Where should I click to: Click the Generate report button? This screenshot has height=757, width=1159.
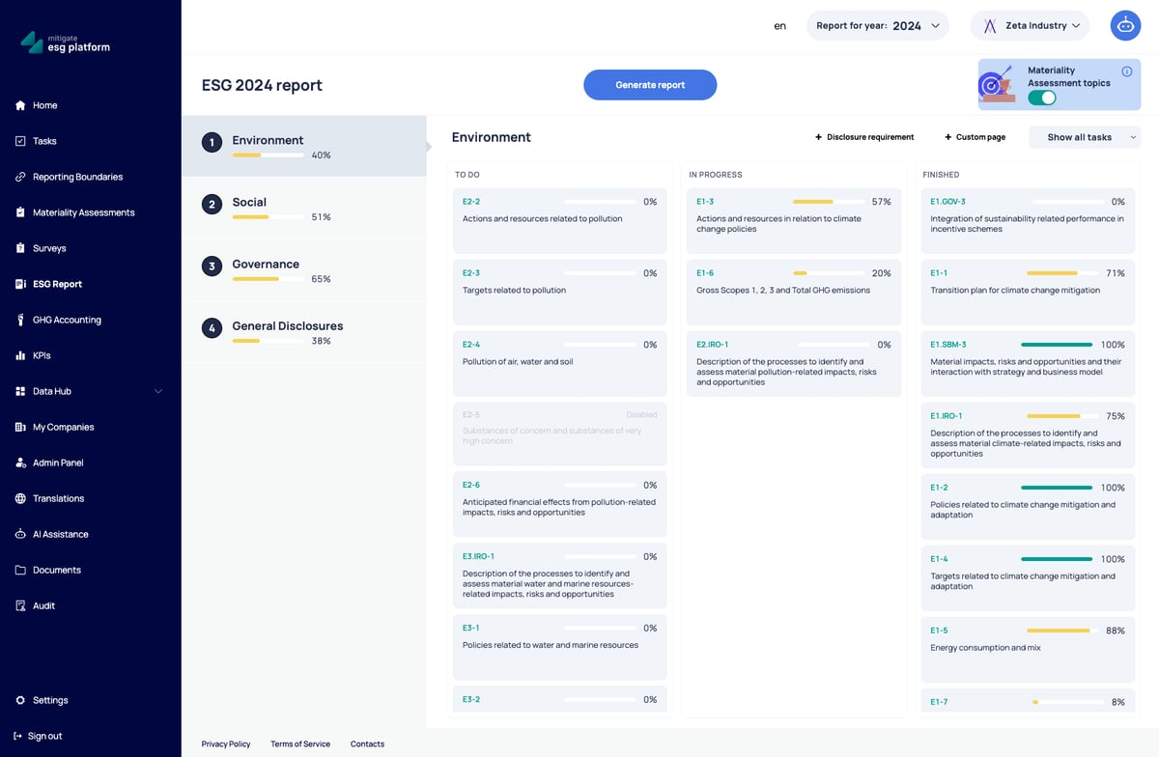coord(650,85)
